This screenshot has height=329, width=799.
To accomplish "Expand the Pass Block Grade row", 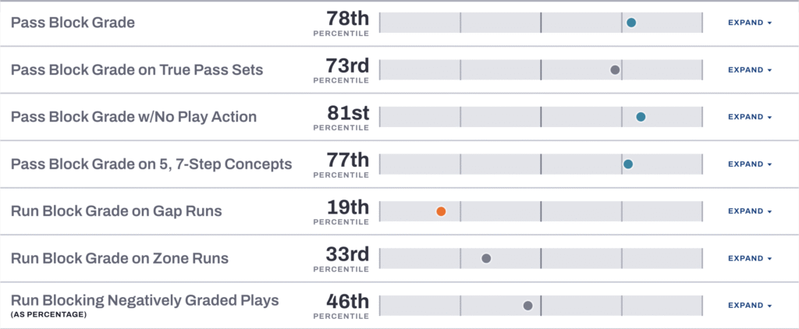I will [749, 23].
